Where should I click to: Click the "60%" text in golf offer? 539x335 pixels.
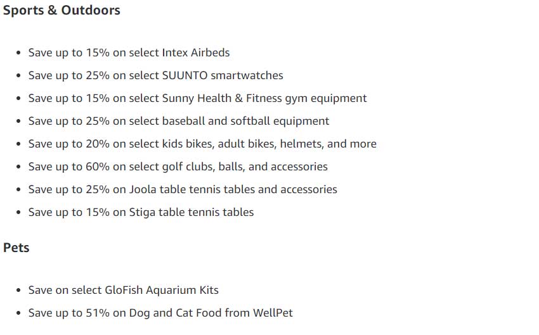(x=98, y=167)
